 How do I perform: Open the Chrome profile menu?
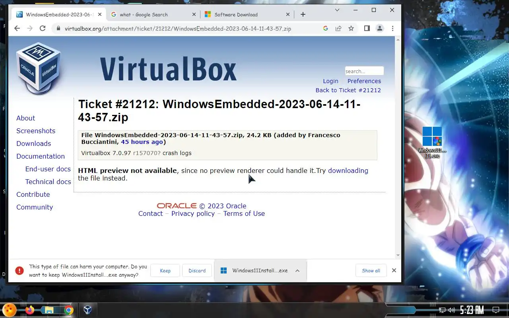pos(380,29)
